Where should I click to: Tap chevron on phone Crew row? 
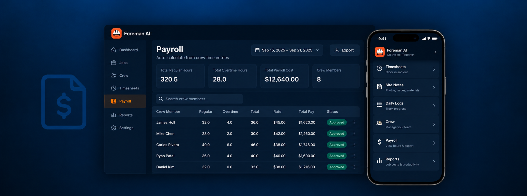(434, 125)
